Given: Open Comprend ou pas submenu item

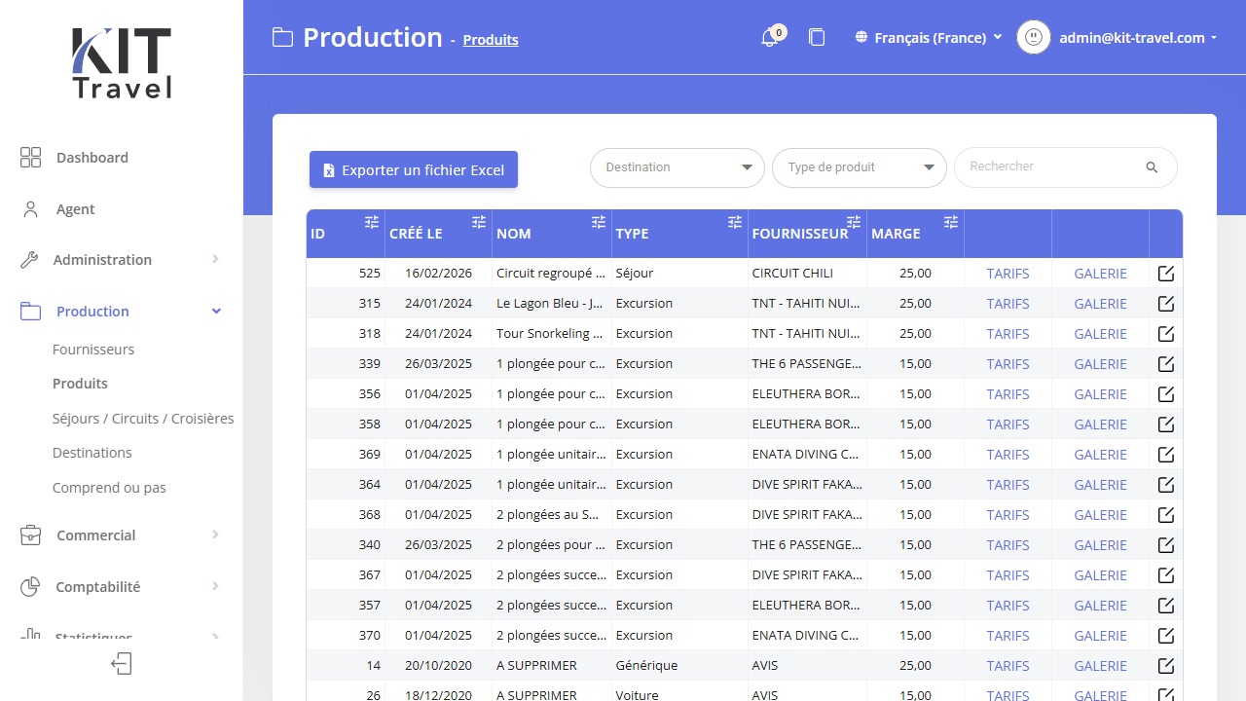Looking at the screenshot, I should coord(109,488).
